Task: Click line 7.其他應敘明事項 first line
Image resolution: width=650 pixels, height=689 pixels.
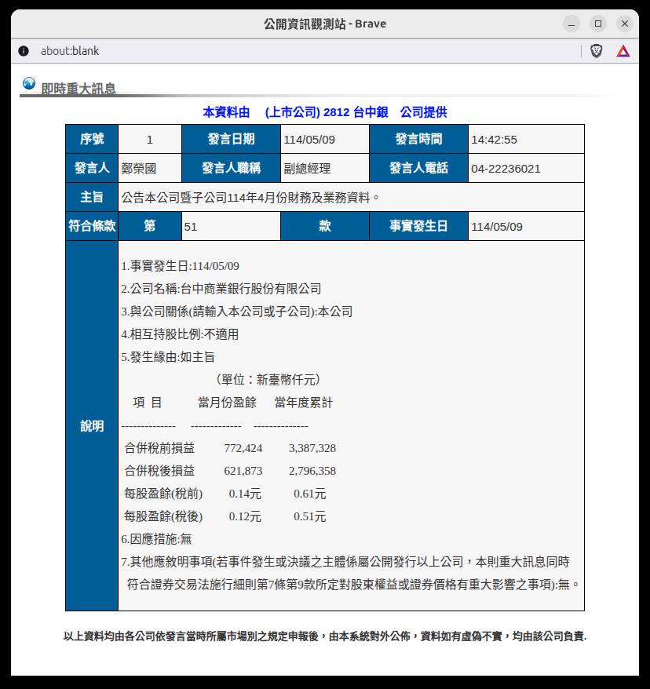Action: pos(345,562)
